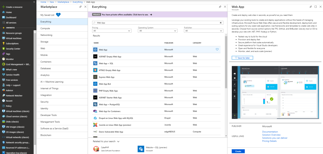323x154 pixels.
Task: Pin the Web App blade
Action: pos(311,7)
